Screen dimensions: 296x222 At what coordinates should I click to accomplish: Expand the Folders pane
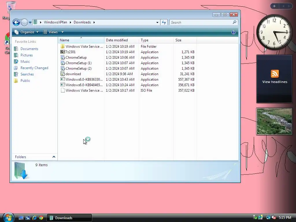(x=54, y=157)
